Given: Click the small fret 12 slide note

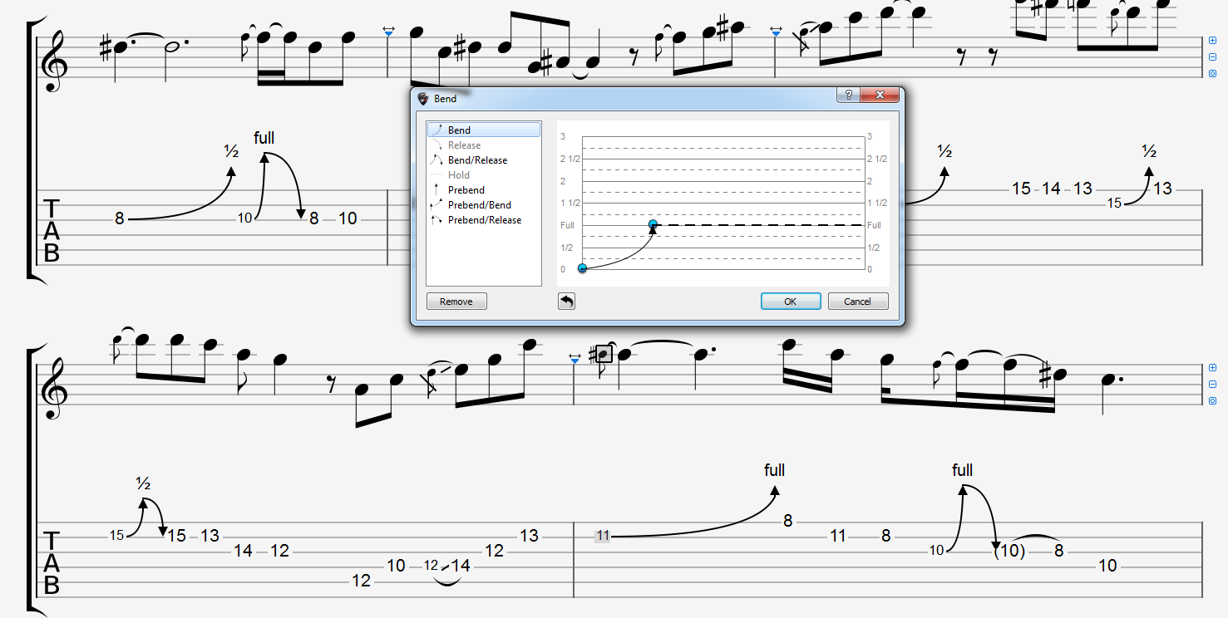Looking at the screenshot, I should tap(431, 566).
